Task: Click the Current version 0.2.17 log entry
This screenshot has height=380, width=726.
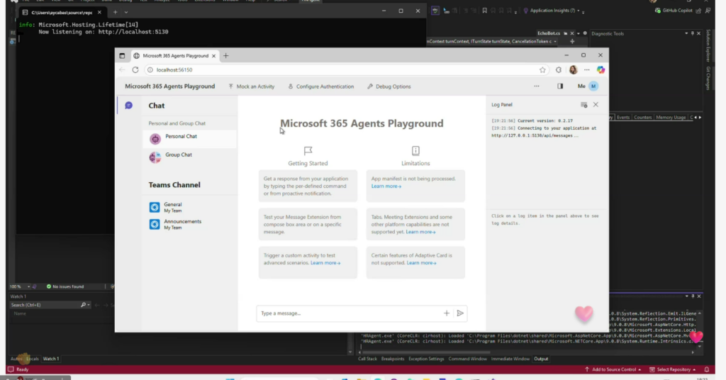Action: (532, 121)
